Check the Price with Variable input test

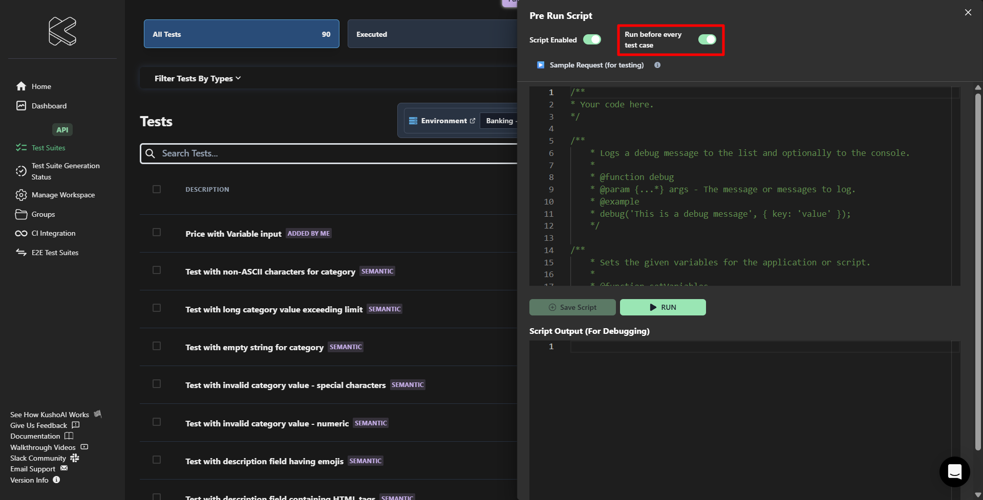[157, 233]
